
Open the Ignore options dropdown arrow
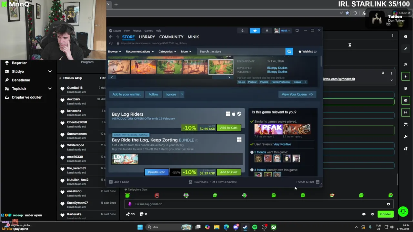coord(182,94)
